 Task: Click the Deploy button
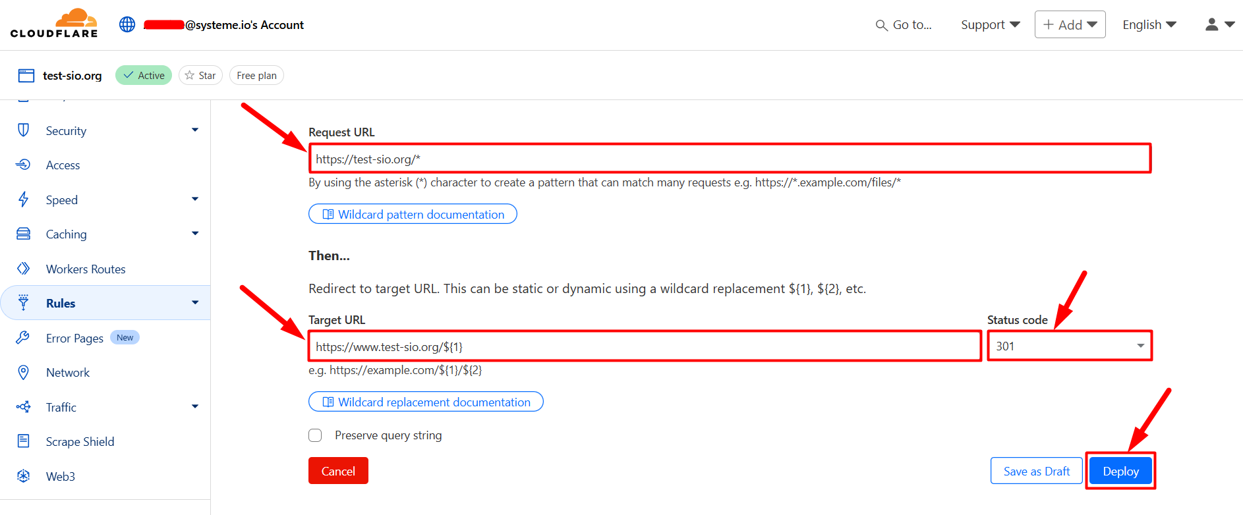coord(1120,471)
